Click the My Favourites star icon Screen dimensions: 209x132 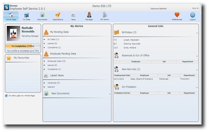[9, 58]
